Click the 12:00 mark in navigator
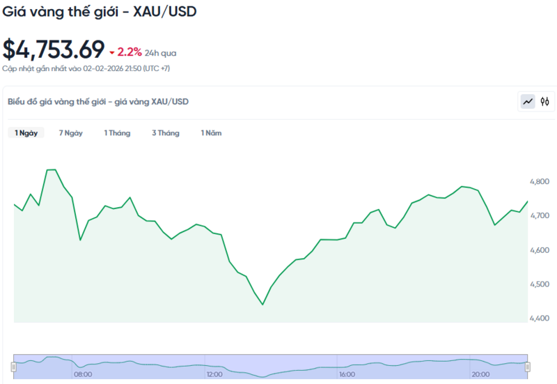Image resolution: width=557 pixels, height=384 pixels. 214,374
